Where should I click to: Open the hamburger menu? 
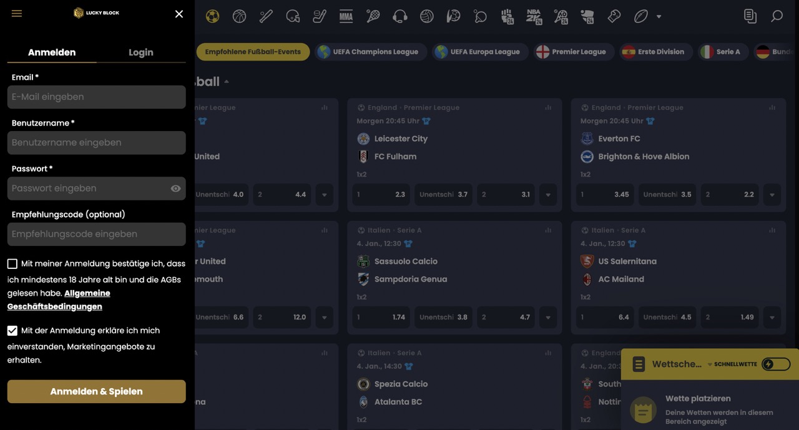(x=17, y=14)
